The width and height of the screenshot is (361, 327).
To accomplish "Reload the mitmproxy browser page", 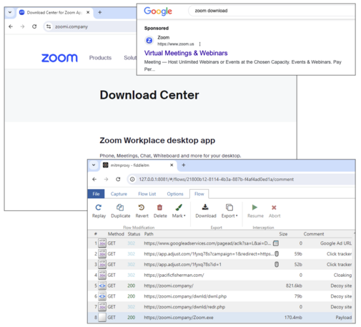I will [x=118, y=179].
